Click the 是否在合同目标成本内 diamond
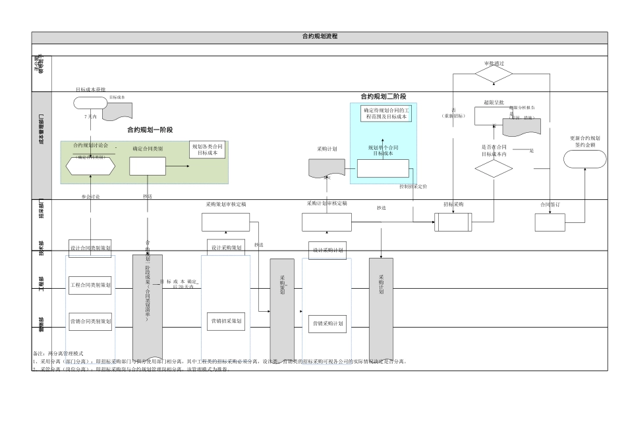The height and width of the screenshot is (442, 626). pyautogui.click(x=494, y=168)
